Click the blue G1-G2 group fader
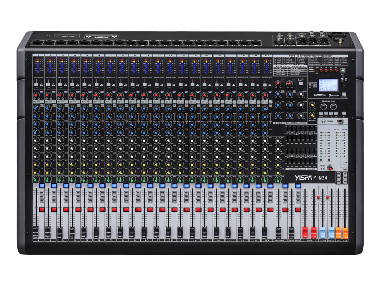 (323, 232)
